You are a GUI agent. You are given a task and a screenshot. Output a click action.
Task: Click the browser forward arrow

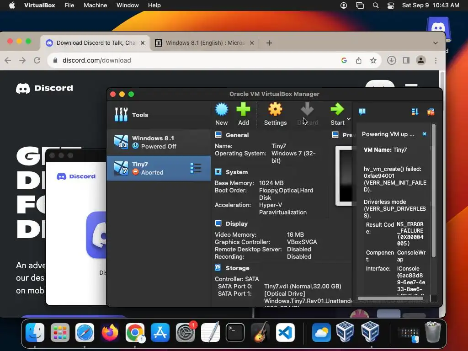22,60
